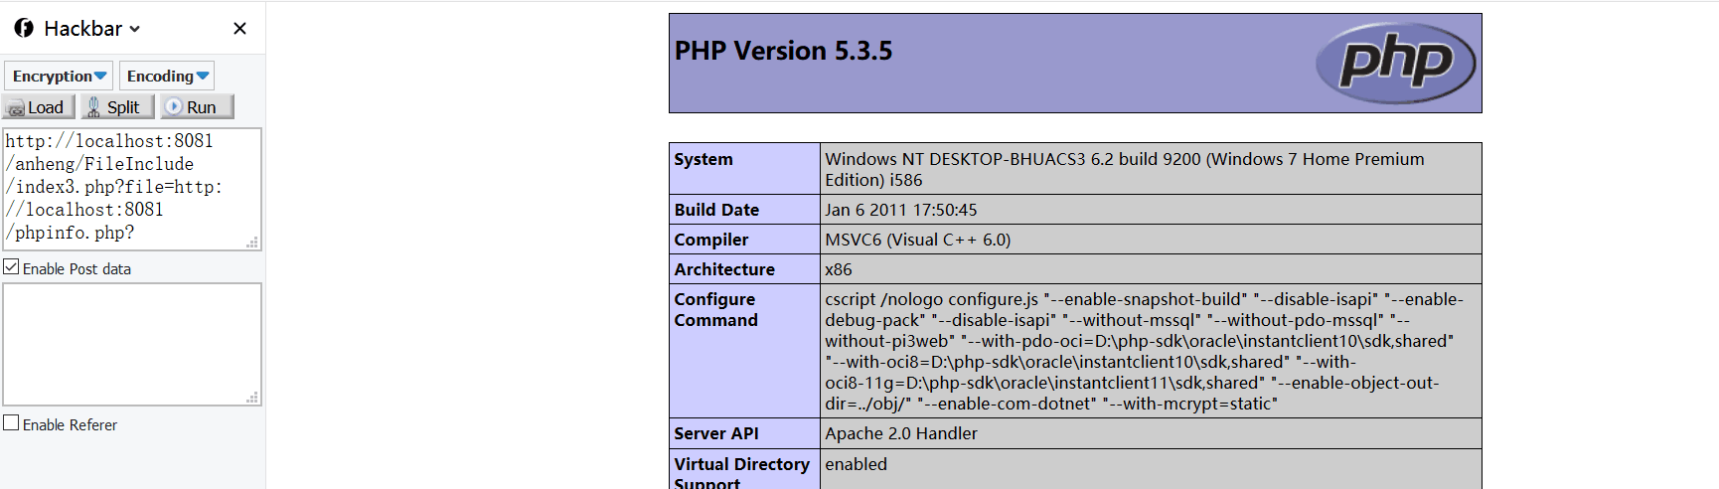This screenshot has width=1719, height=489.
Task: Click the Split URL button
Action: tap(116, 106)
